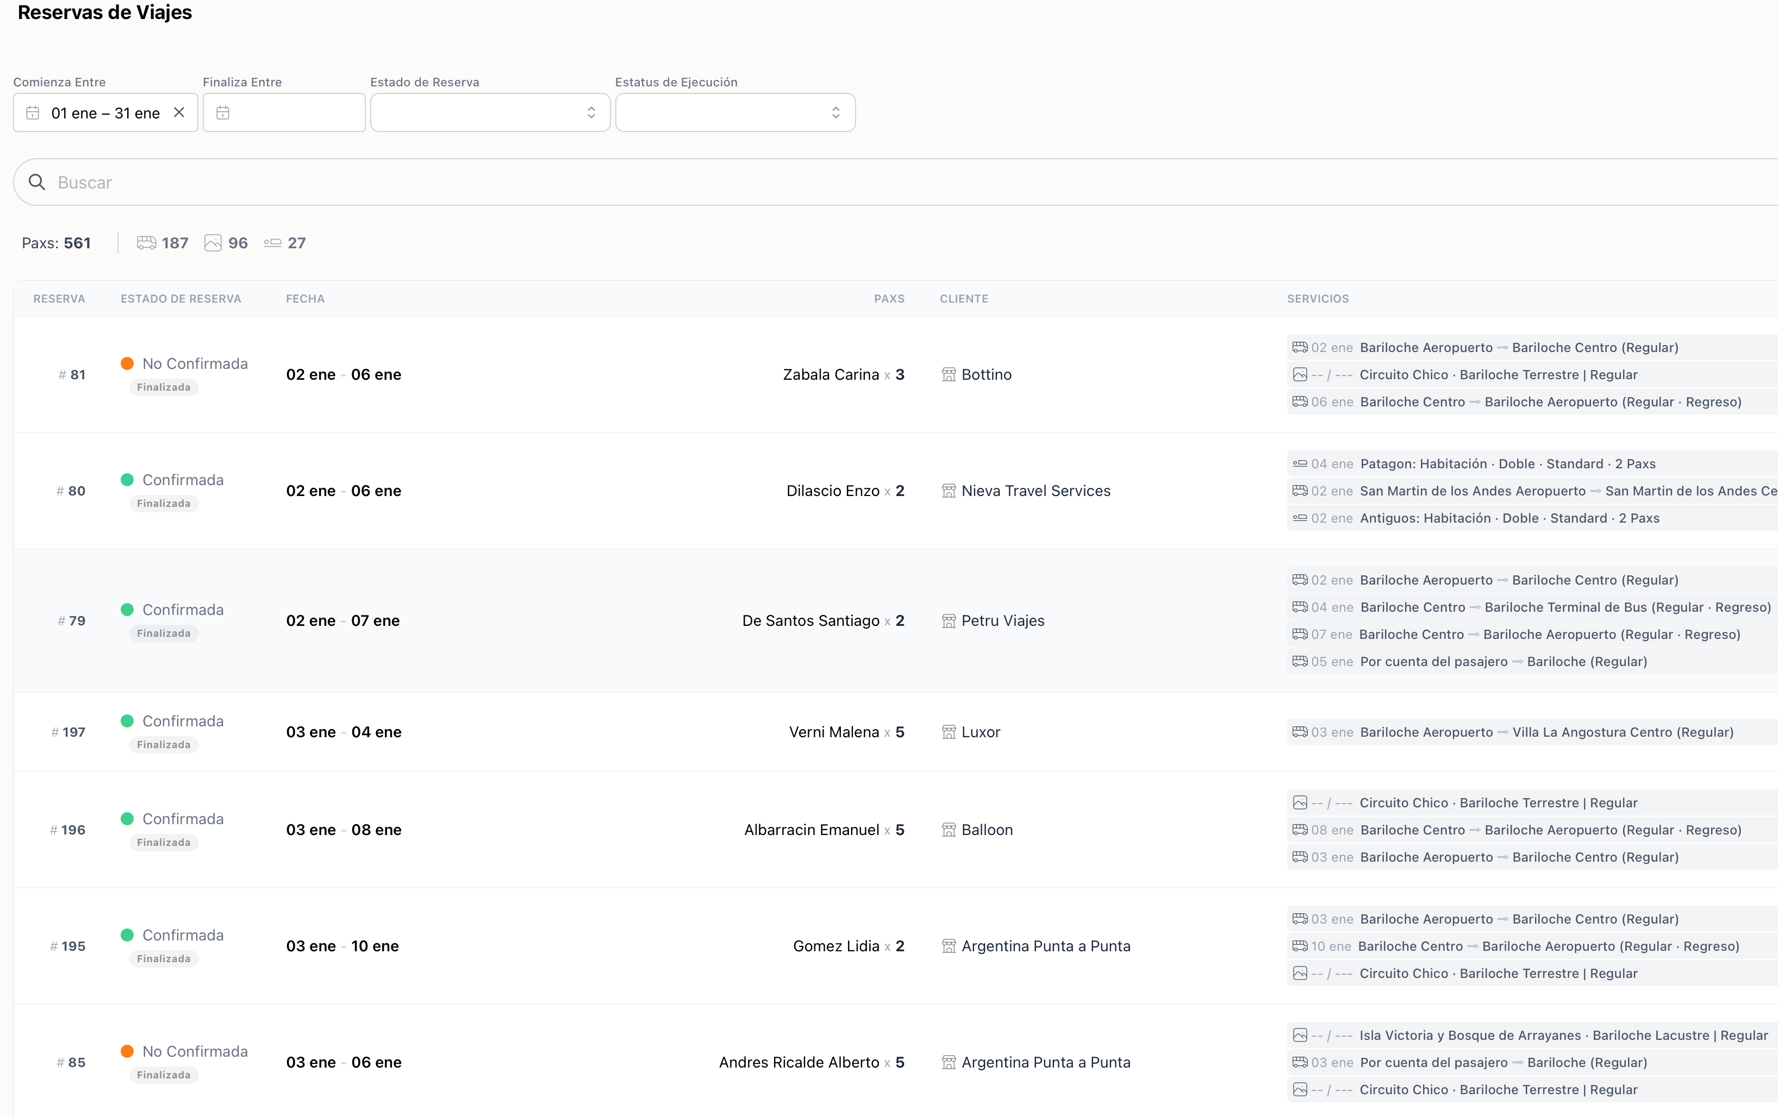Clear the 01 ene – 31 ene date filter
Viewport: 1778px width, 1117px height.
[179, 112]
